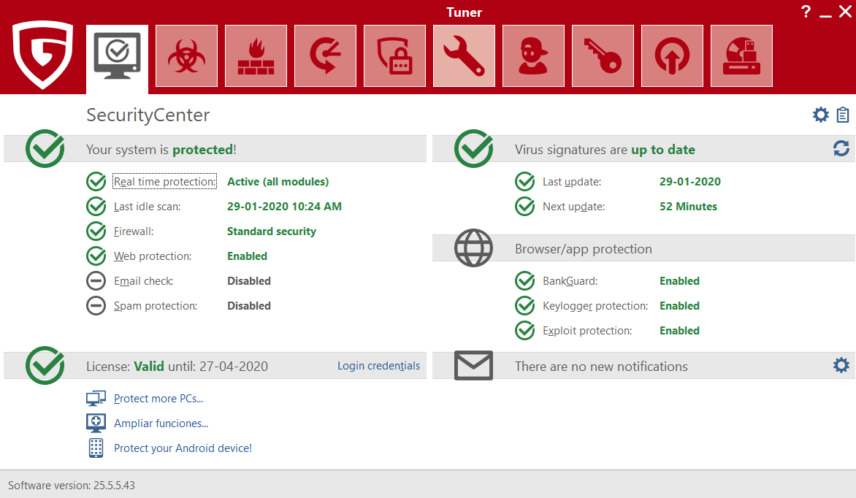
Task: Click the big checkmark beside system protected
Action: point(45,148)
